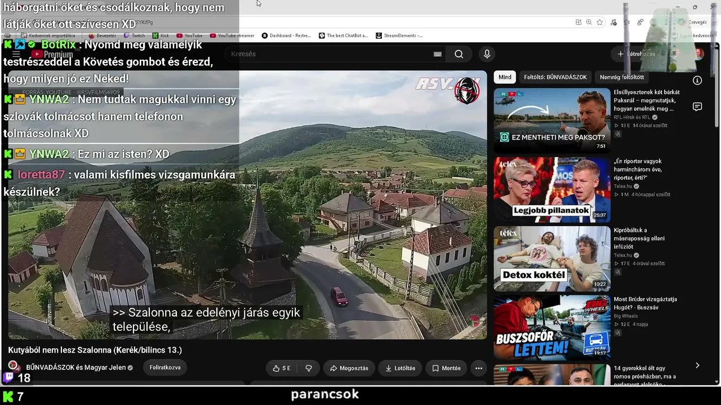721x405 pixels.
Task: Click the Kick viewer count icon overlay
Action: pyautogui.click(x=8, y=397)
